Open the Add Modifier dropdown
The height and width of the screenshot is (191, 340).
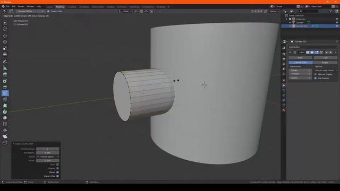(313, 47)
